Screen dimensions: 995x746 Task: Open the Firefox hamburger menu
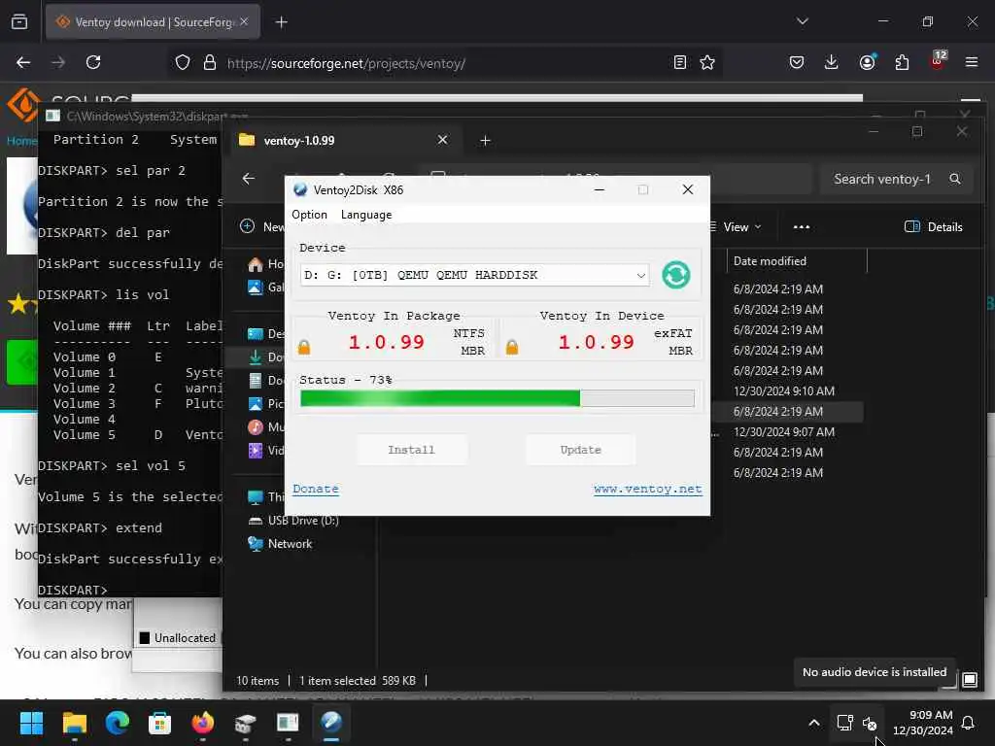(x=971, y=62)
